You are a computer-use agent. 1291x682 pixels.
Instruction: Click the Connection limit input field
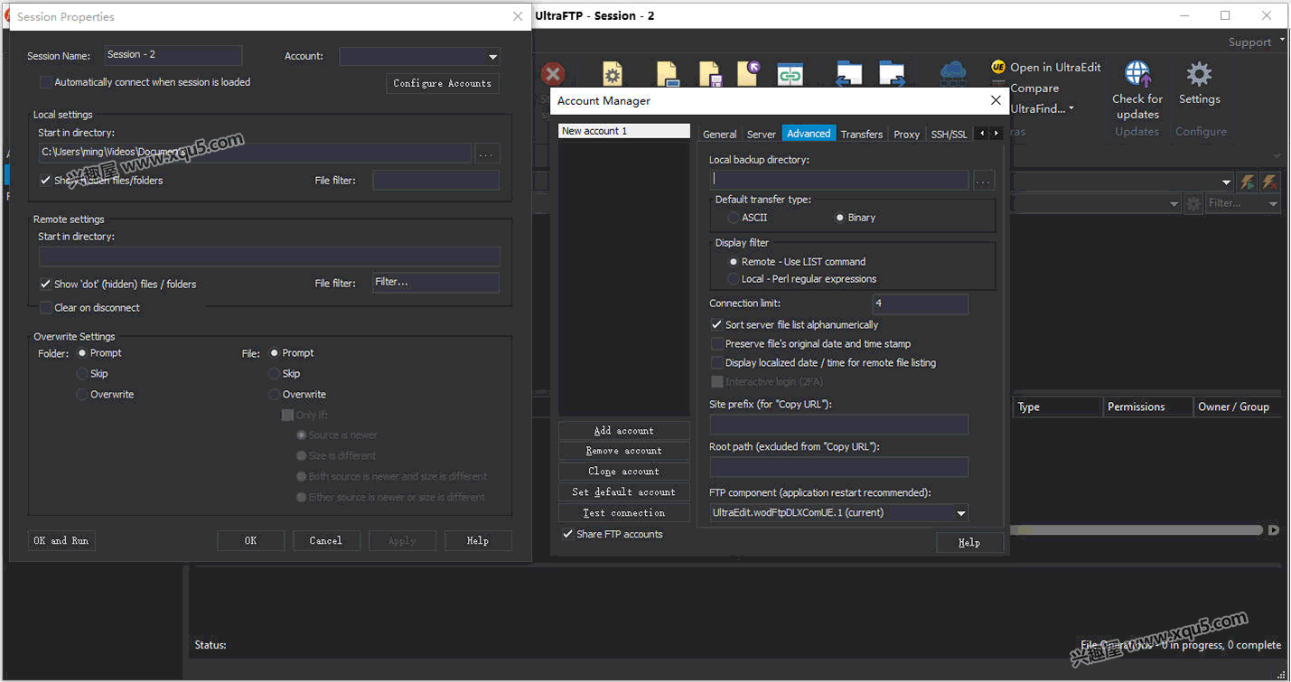tap(921, 304)
